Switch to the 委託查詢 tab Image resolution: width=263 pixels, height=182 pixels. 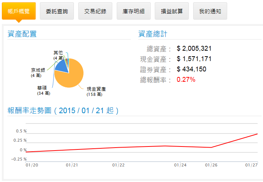pos(57,11)
